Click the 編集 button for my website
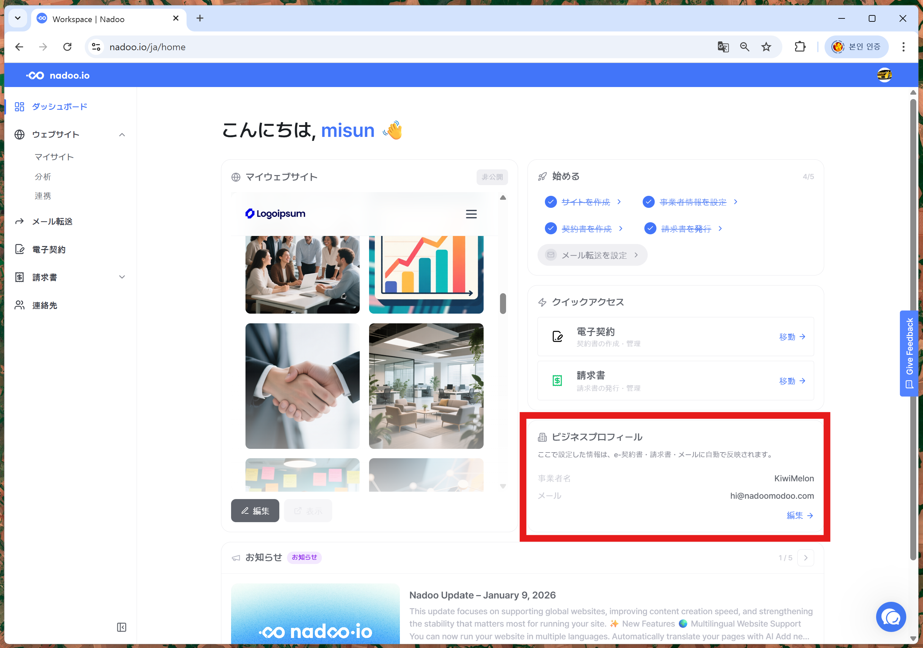 click(255, 511)
